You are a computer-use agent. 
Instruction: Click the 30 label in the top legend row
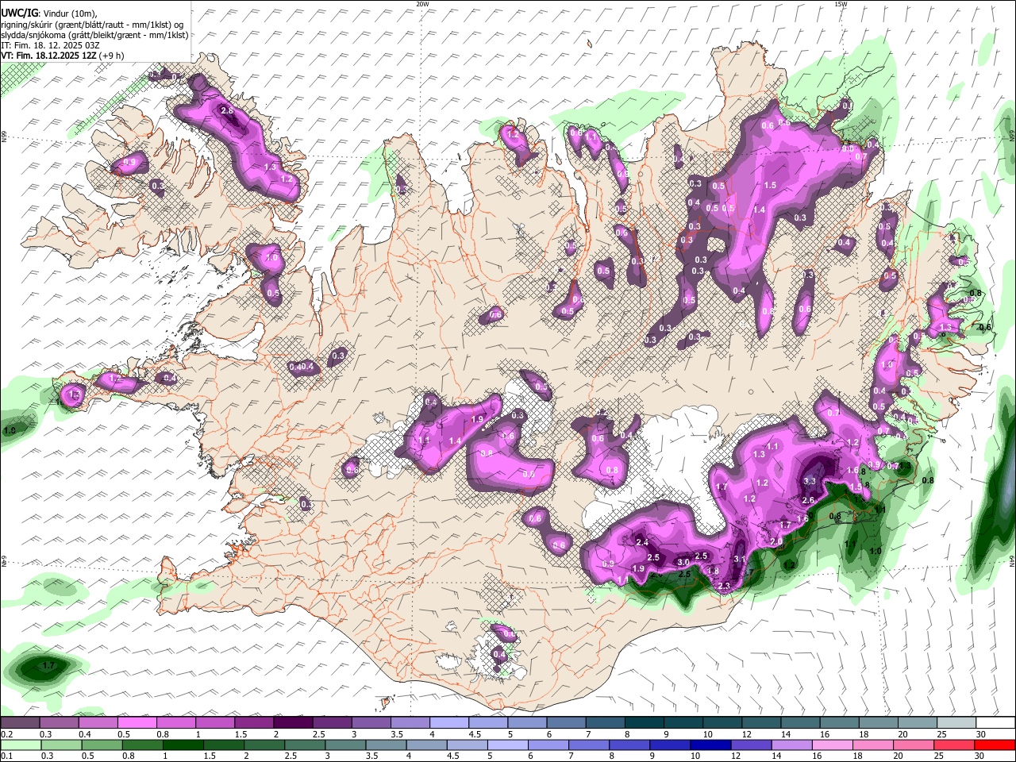[981, 734]
